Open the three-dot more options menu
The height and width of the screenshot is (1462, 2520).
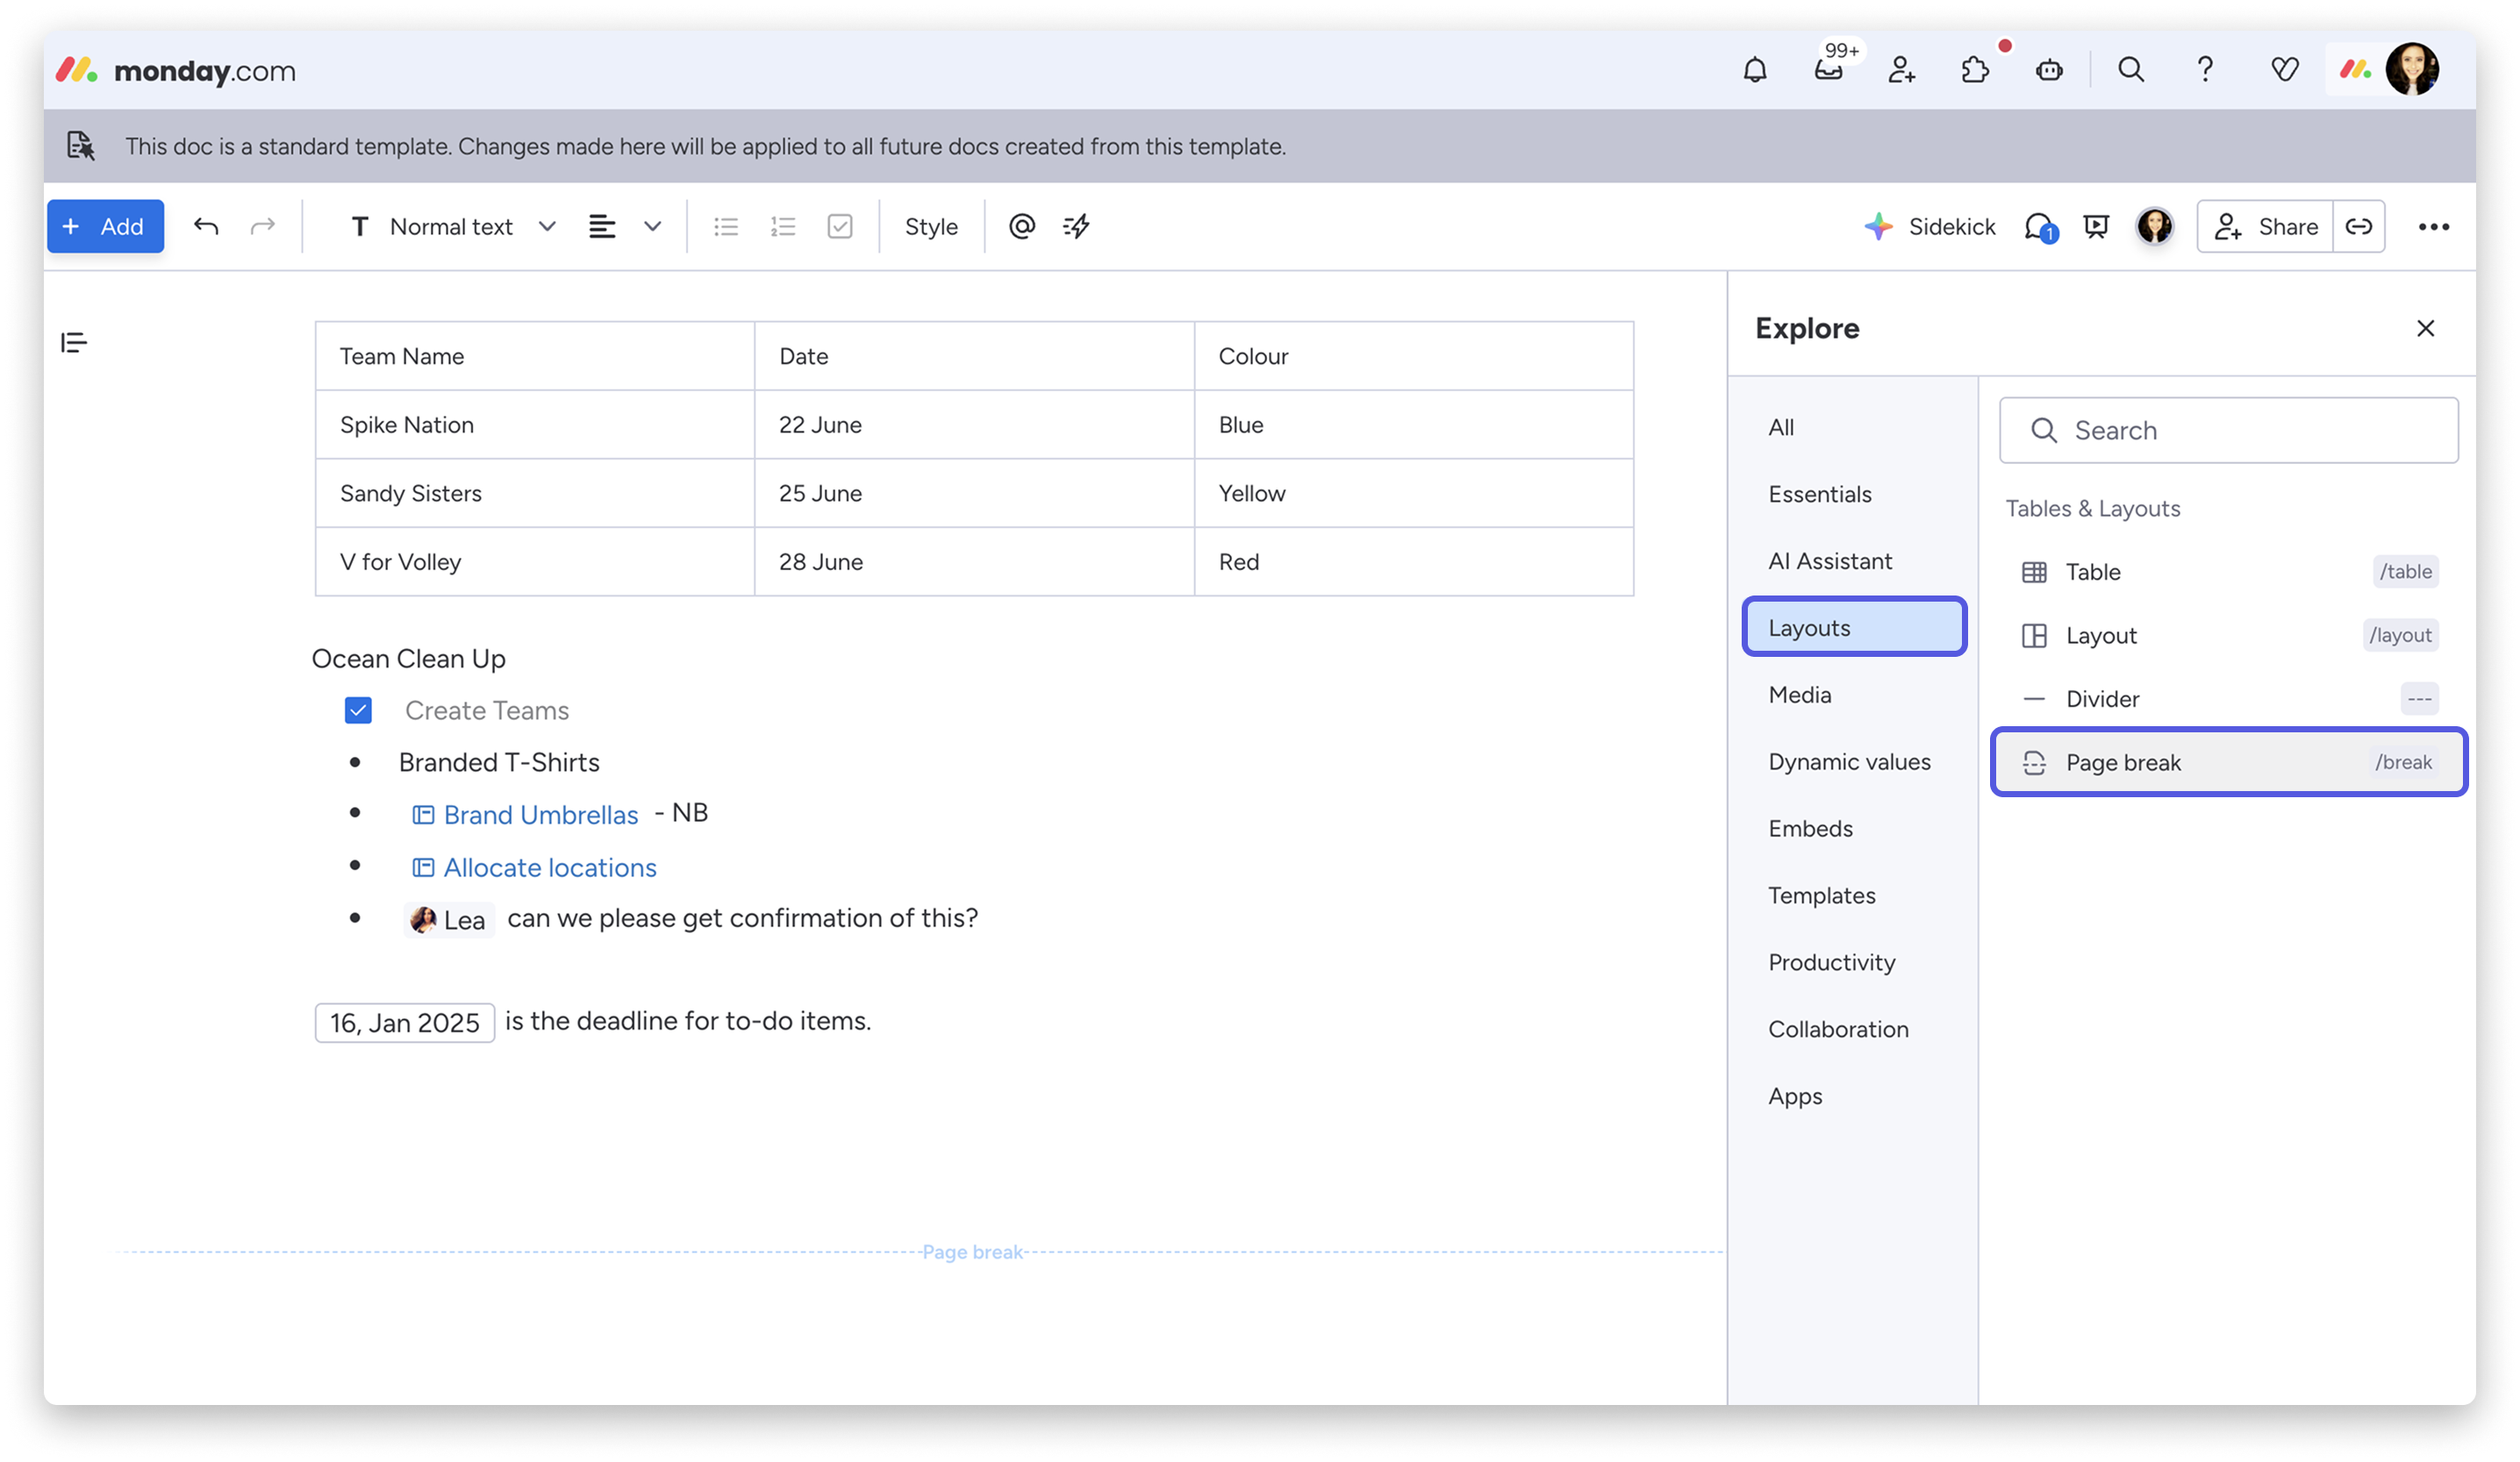(x=2433, y=227)
